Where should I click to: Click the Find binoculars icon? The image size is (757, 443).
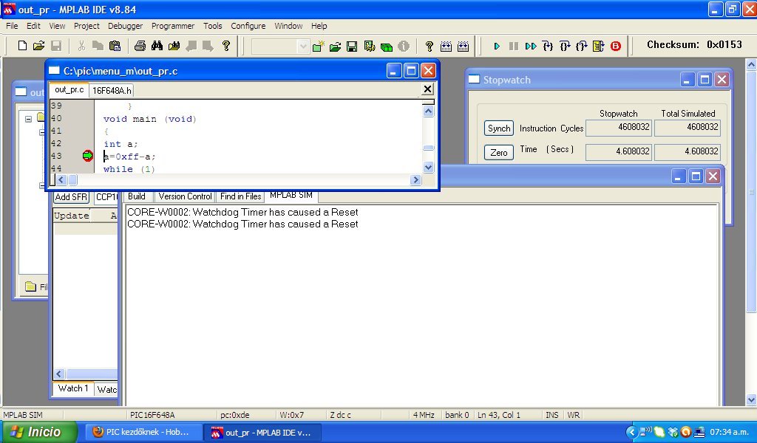click(157, 46)
